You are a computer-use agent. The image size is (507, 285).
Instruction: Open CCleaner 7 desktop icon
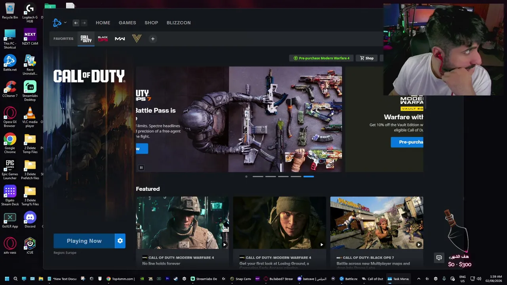pyautogui.click(x=10, y=89)
